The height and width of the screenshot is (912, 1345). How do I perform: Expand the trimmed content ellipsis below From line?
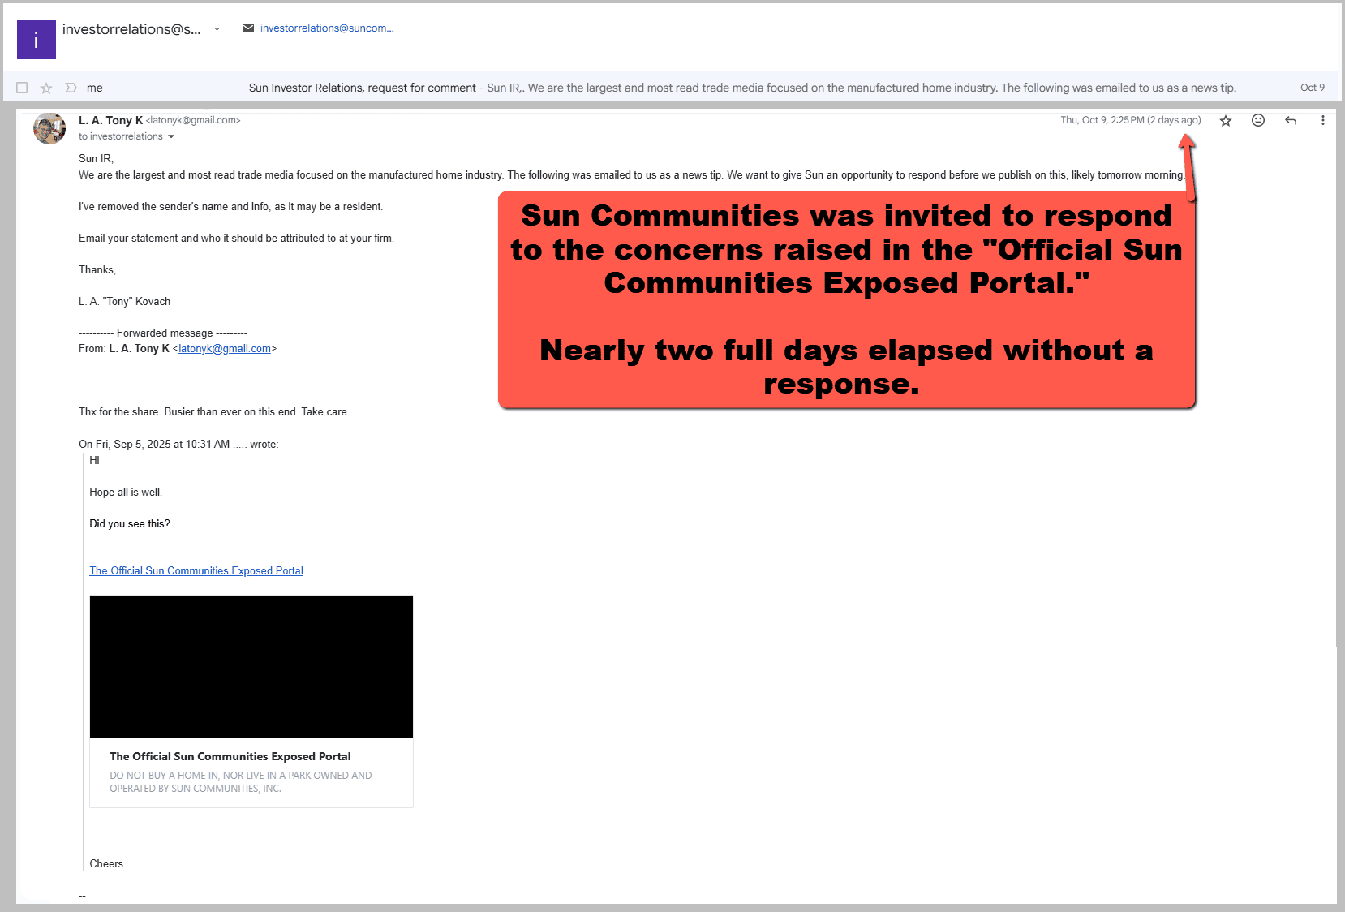coord(83,367)
